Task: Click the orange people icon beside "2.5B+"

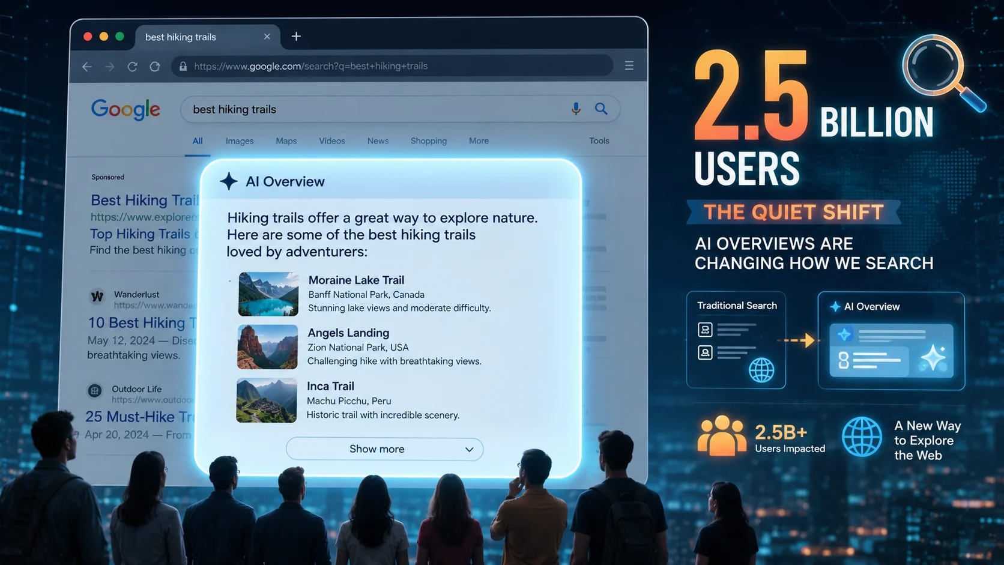Action: click(x=722, y=435)
